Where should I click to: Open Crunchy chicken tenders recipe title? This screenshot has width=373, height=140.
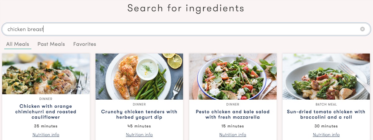point(139,115)
